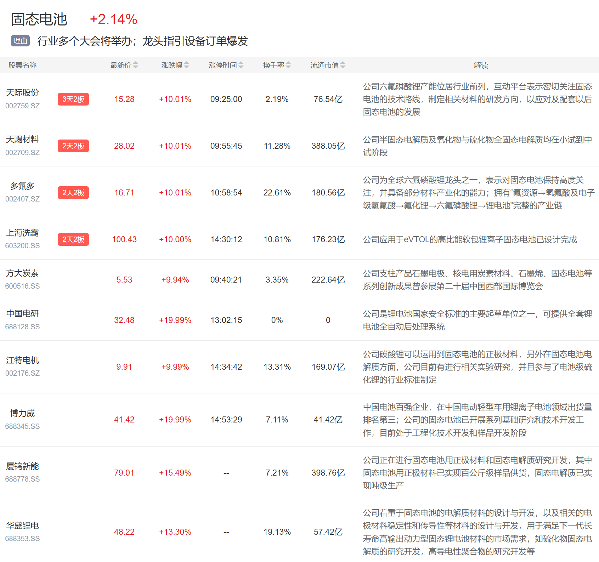This screenshot has width=599, height=562.
Task: Sort by 涨跌幅 column arrows
Action: point(186,65)
